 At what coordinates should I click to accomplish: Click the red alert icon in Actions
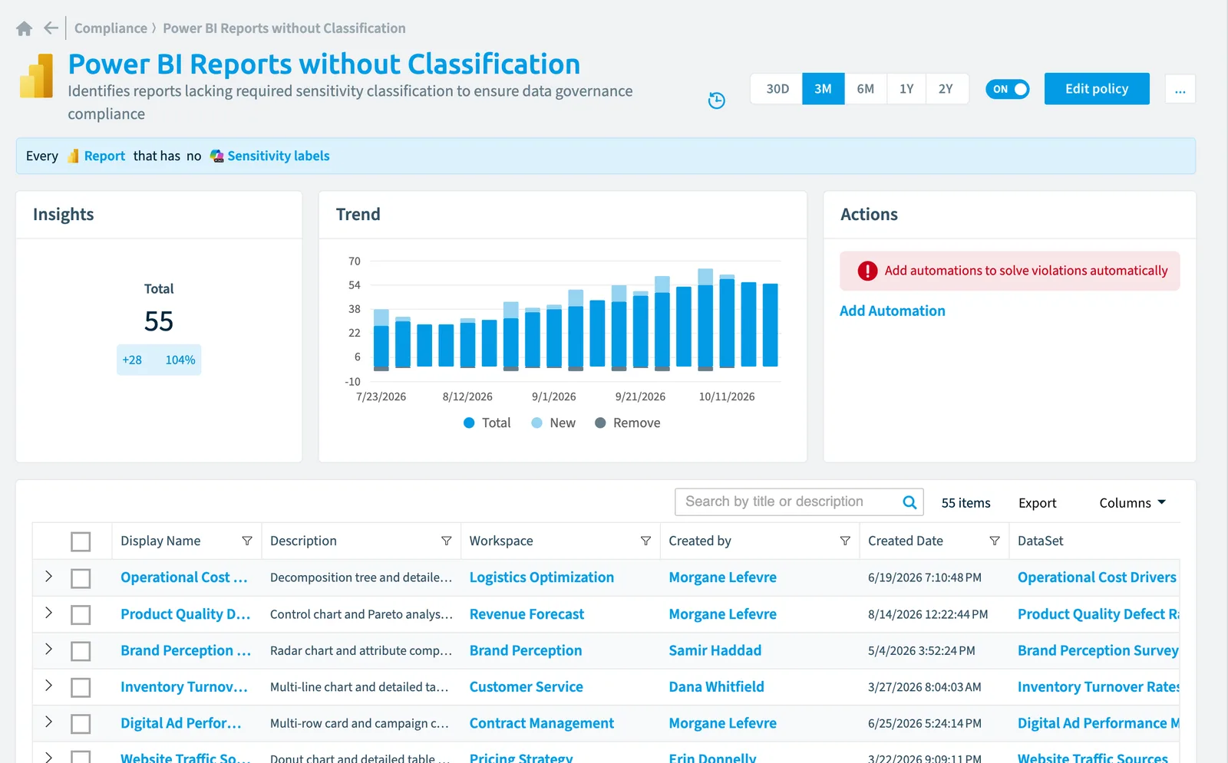coord(867,271)
